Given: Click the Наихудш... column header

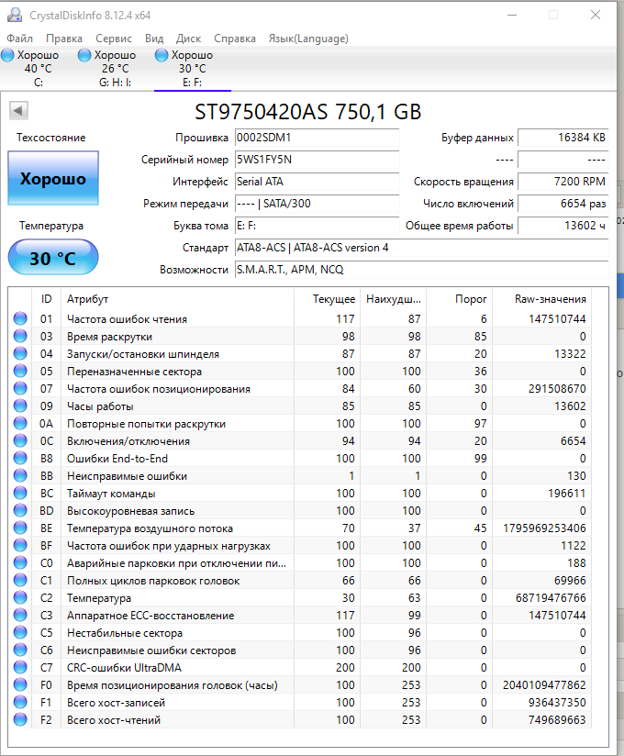Looking at the screenshot, I should coord(394,299).
